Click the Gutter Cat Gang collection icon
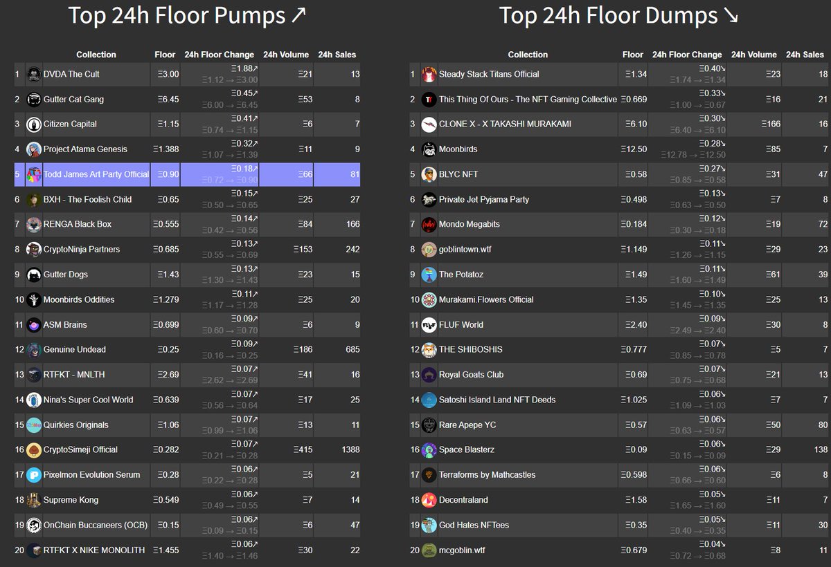 [x=34, y=100]
